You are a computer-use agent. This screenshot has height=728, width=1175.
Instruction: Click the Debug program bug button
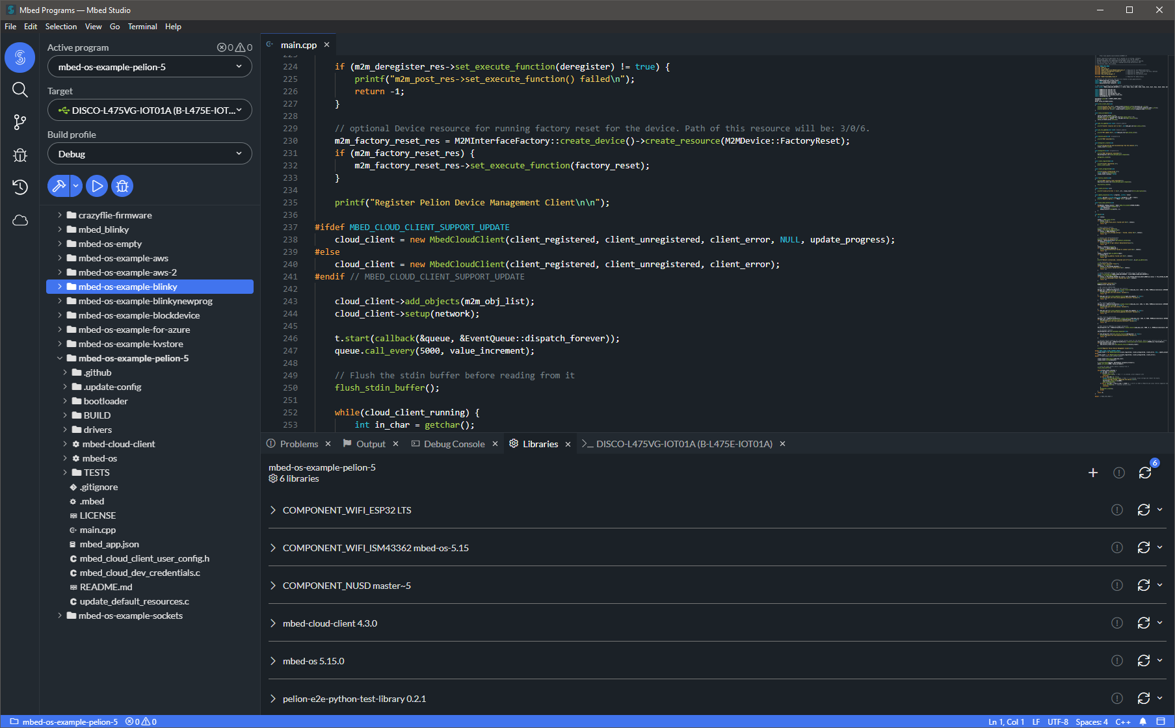coord(122,186)
